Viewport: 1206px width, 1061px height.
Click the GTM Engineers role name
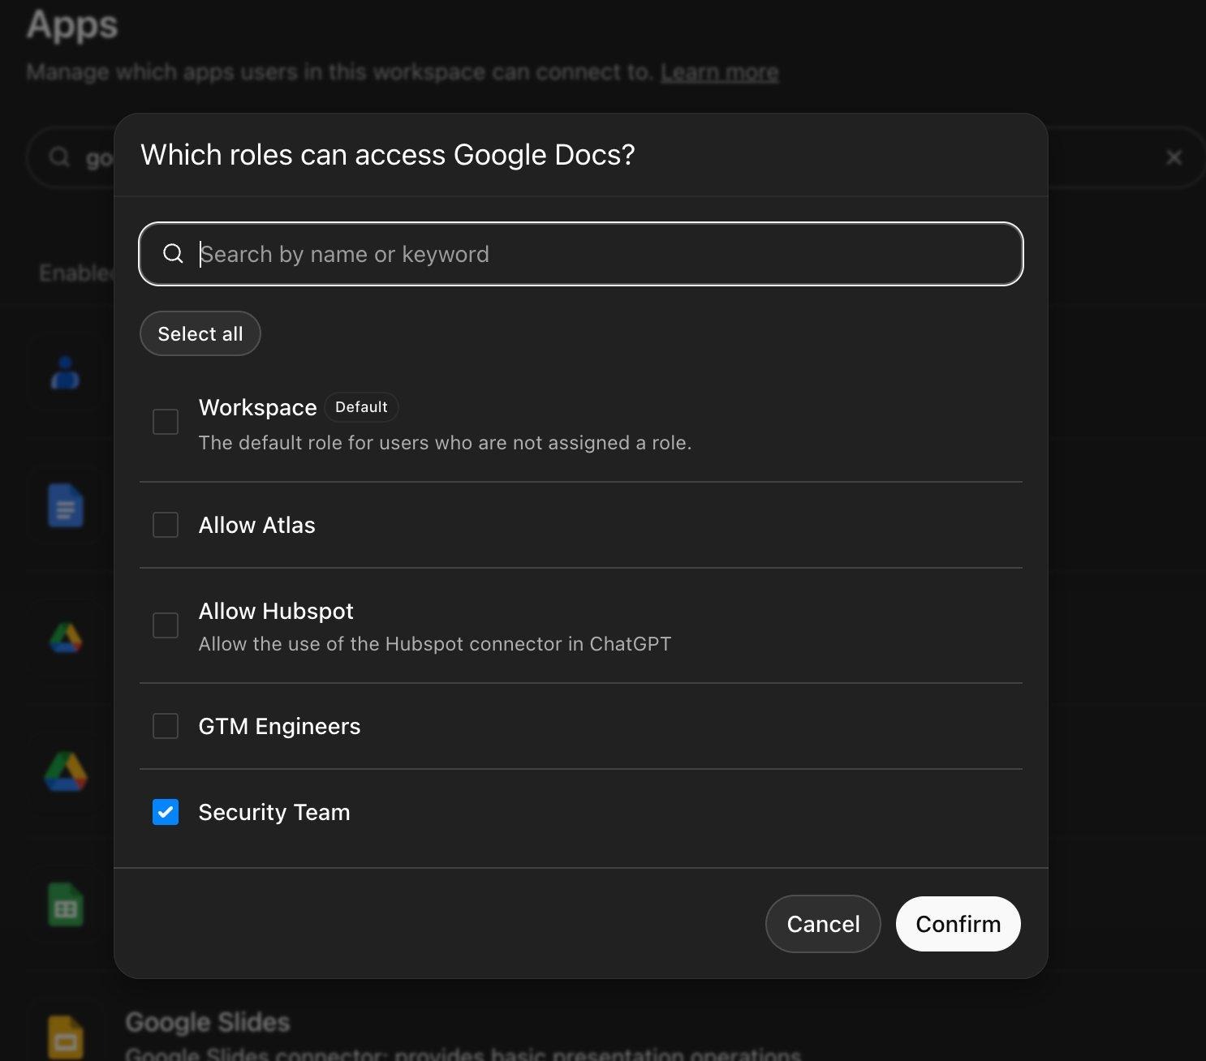click(x=279, y=726)
